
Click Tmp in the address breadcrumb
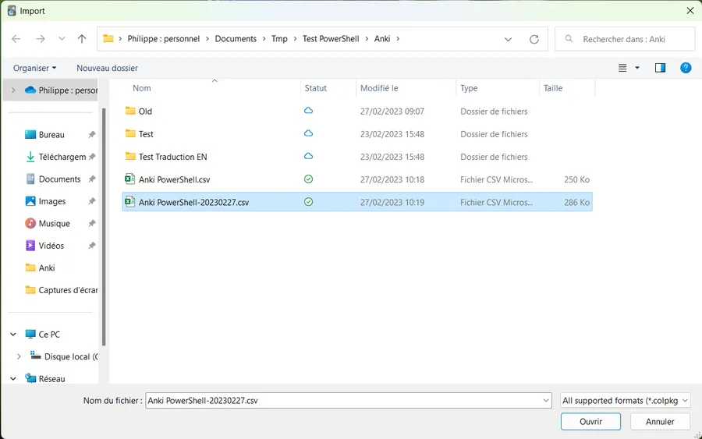[279, 39]
